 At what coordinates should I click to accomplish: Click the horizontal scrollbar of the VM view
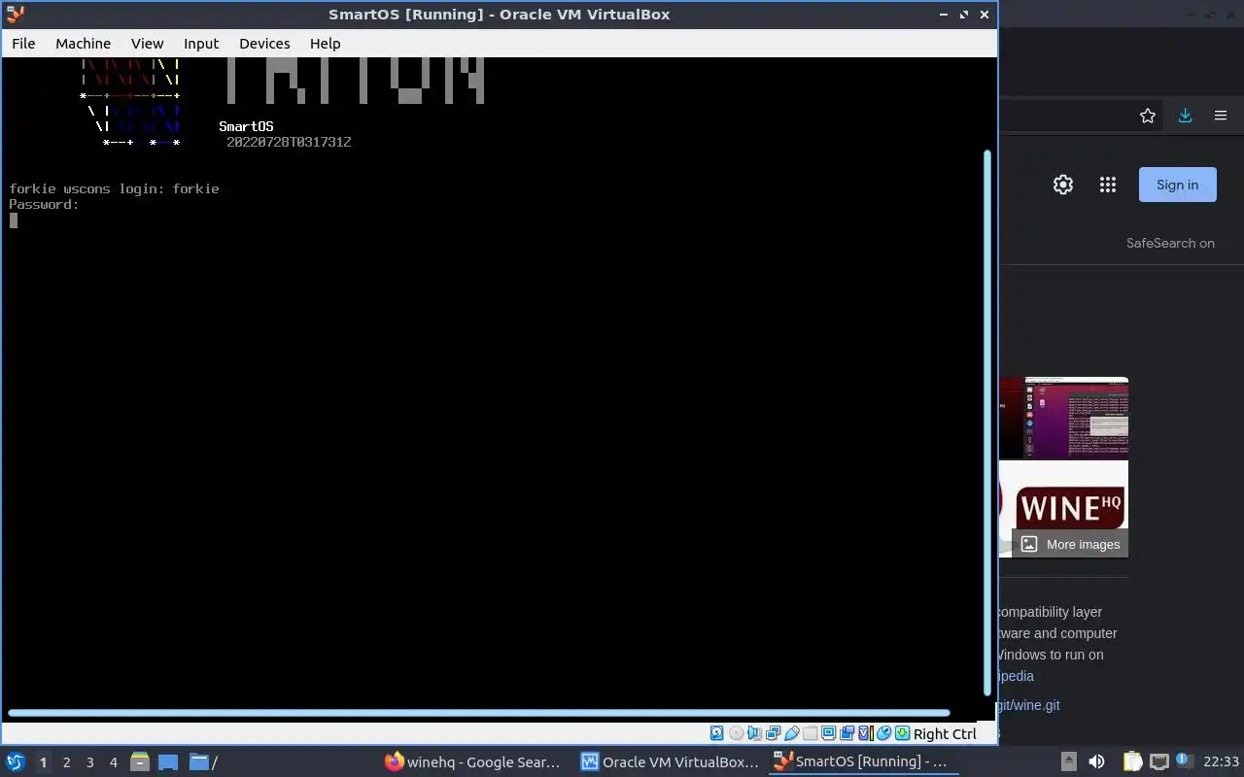pyautogui.click(x=478, y=713)
